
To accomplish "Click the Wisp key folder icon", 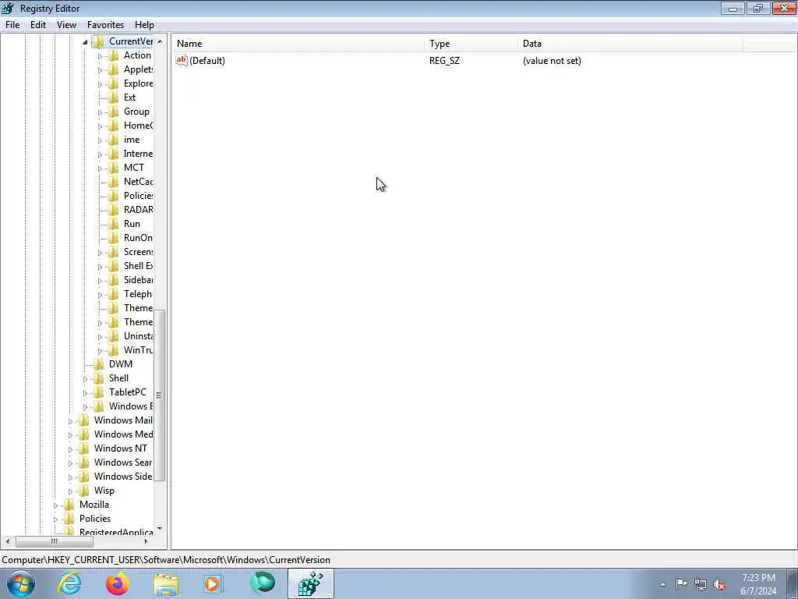I will (84, 490).
